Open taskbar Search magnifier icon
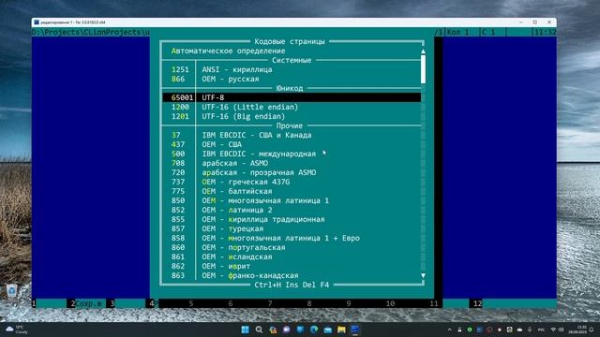Viewport: 600px width, 337px height. pyautogui.click(x=259, y=330)
